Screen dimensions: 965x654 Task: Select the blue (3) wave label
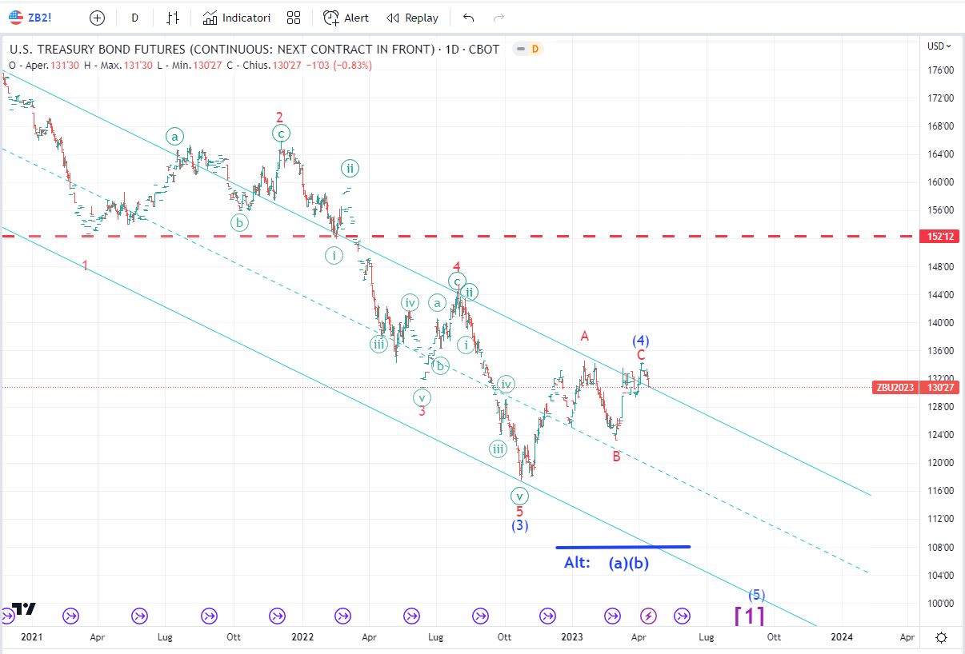click(519, 525)
